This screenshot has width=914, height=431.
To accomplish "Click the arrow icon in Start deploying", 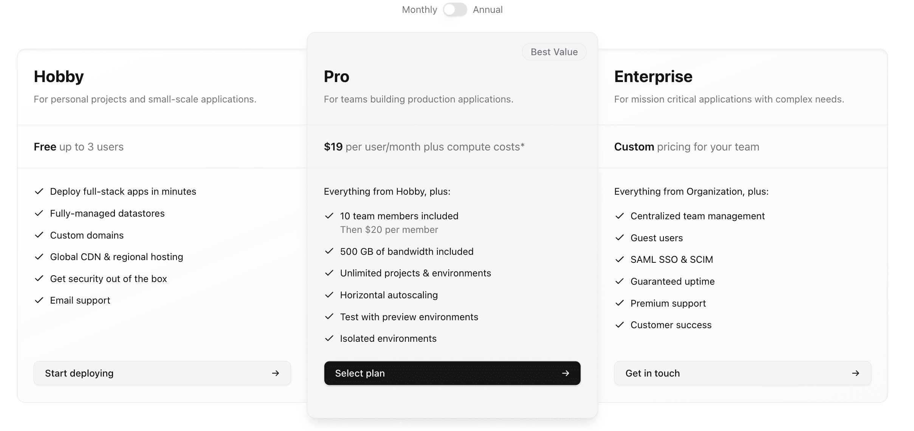I will click(276, 373).
